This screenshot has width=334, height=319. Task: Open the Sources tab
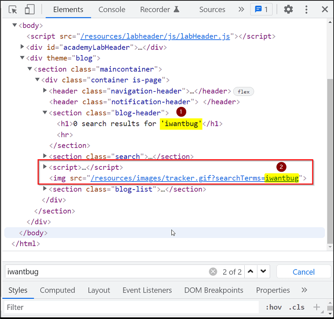coord(212,10)
